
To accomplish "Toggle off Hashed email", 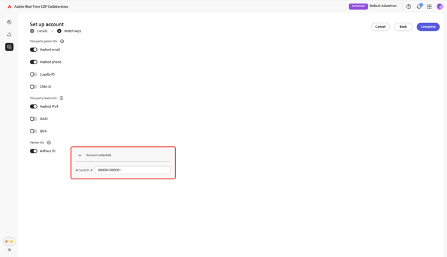I will click(x=33, y=49).
